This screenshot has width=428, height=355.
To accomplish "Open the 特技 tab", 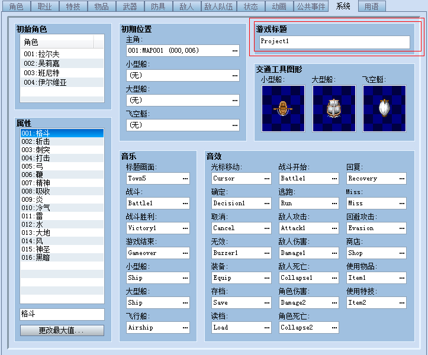I will (x=73, y=7).
